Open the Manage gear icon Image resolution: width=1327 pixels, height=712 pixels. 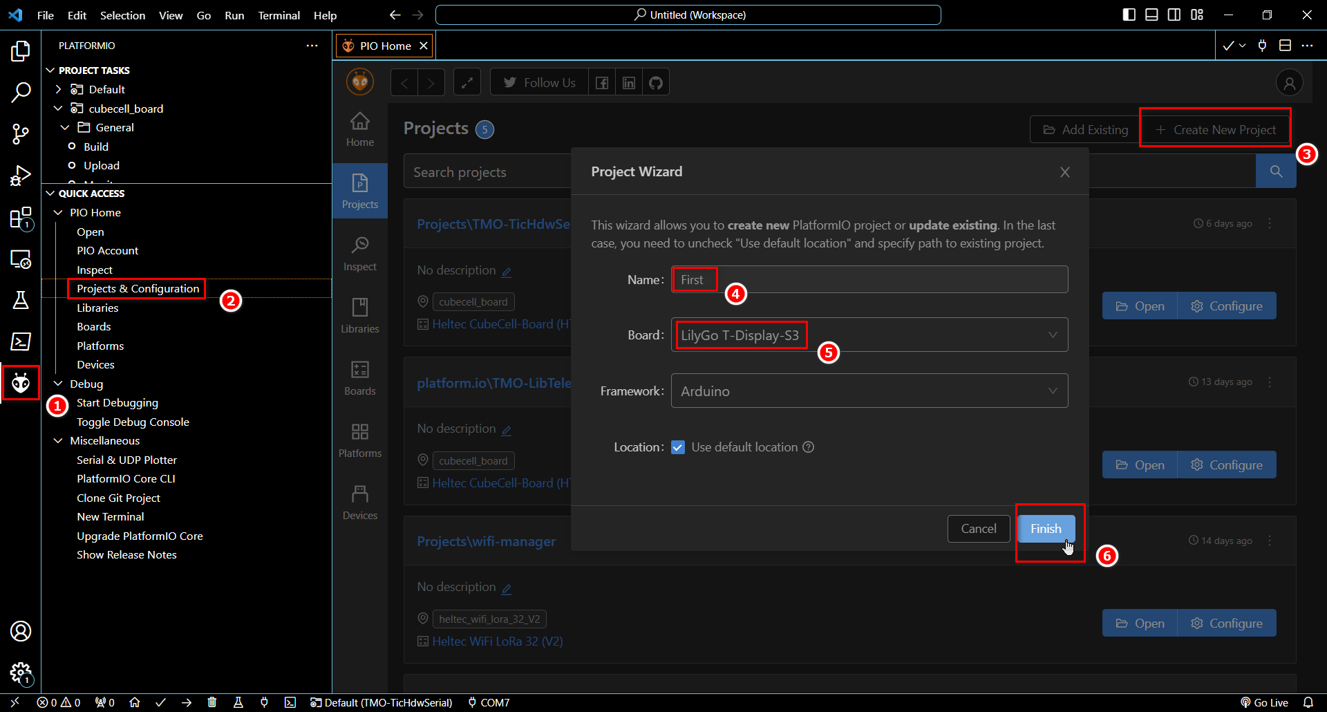21,673
